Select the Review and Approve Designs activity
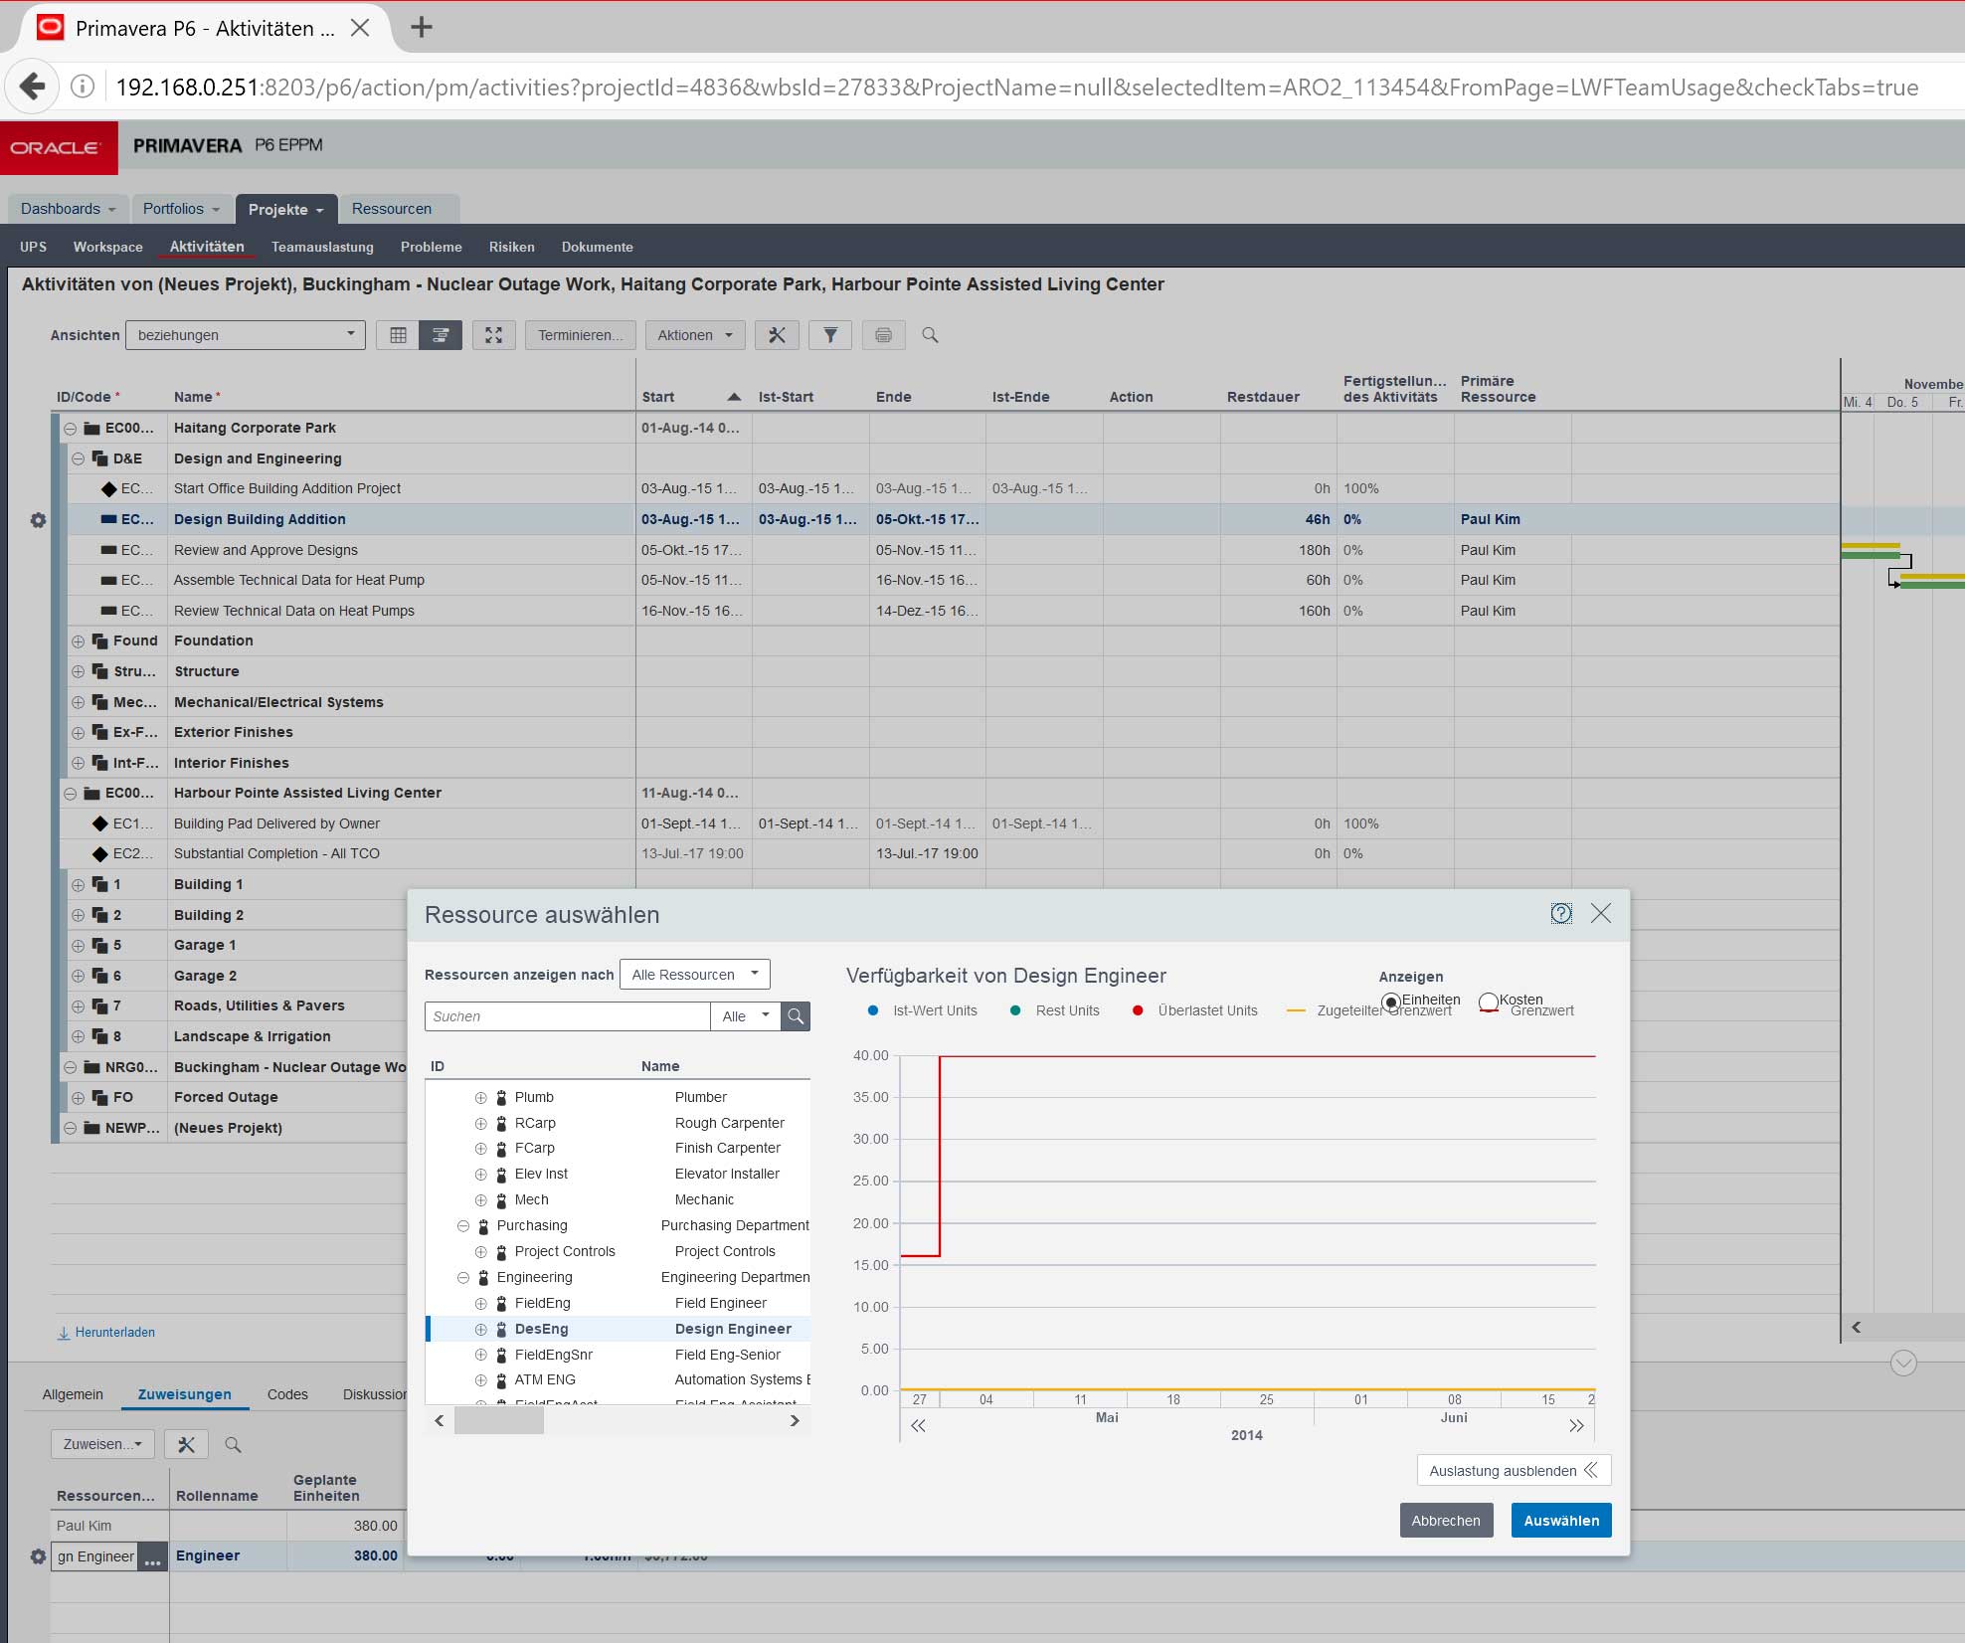Screen dimensions: 1965x1643 point(266,550)
